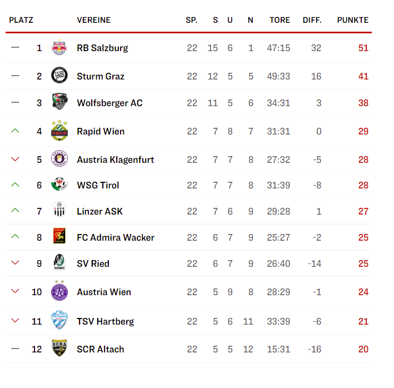The height and width of the screenshot is (388, 394).
Task: Open the Sturm Graz team link
Action: [x=101, y=76]
